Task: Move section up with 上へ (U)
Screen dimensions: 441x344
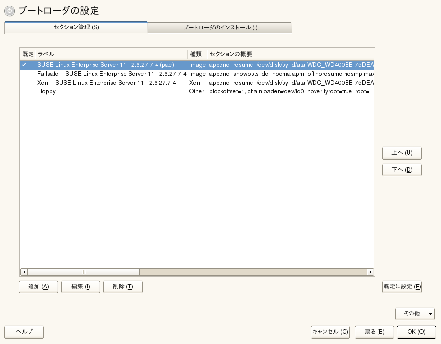Action: (x=402, y=153)
